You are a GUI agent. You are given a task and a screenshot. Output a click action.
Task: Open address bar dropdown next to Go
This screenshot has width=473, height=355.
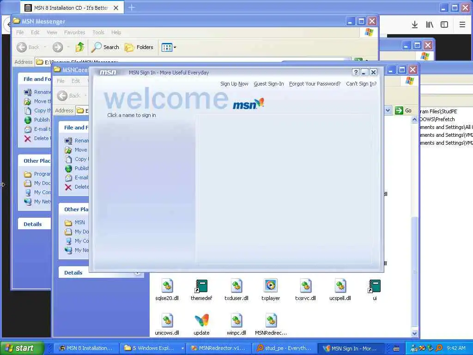click(x=388, y=110)
